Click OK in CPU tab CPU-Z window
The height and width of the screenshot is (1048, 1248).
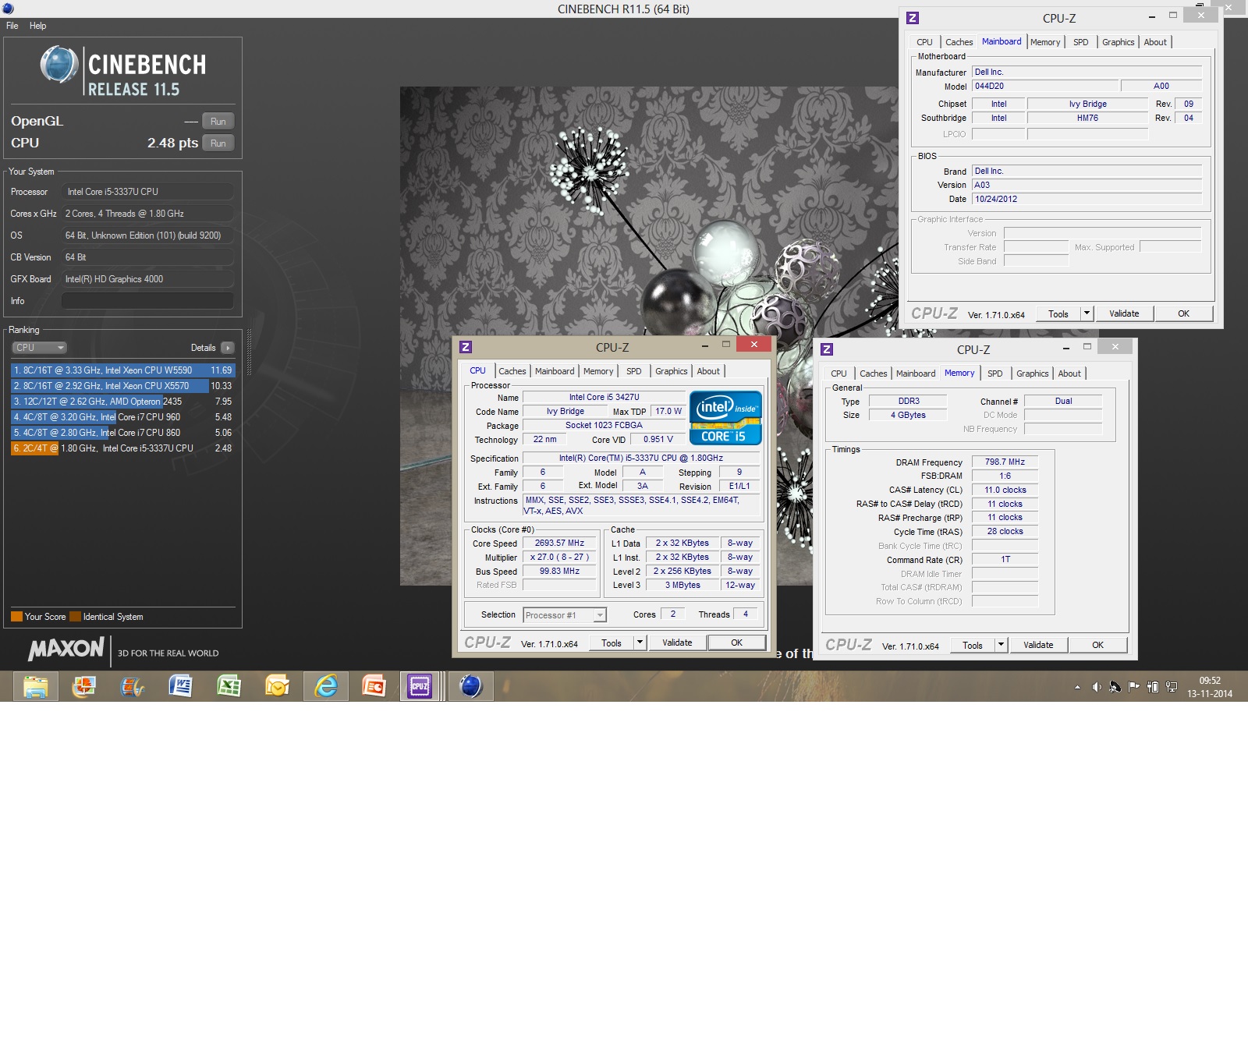click(736, 643)
